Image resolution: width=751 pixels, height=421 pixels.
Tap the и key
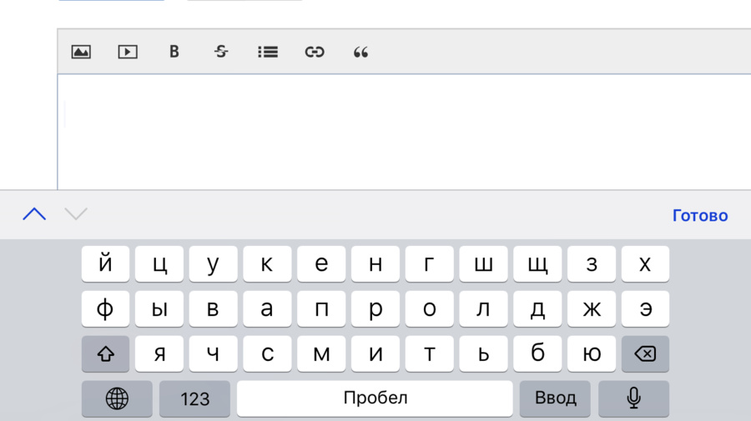375,354
